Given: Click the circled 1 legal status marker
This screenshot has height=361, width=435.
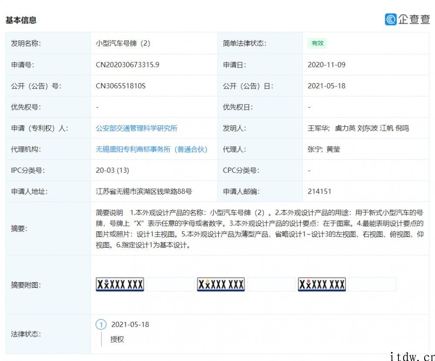Looking at the screenshot, I should pos(101,324).
